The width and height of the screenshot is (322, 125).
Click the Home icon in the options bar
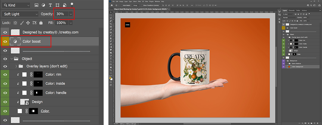tap(112, 5)
